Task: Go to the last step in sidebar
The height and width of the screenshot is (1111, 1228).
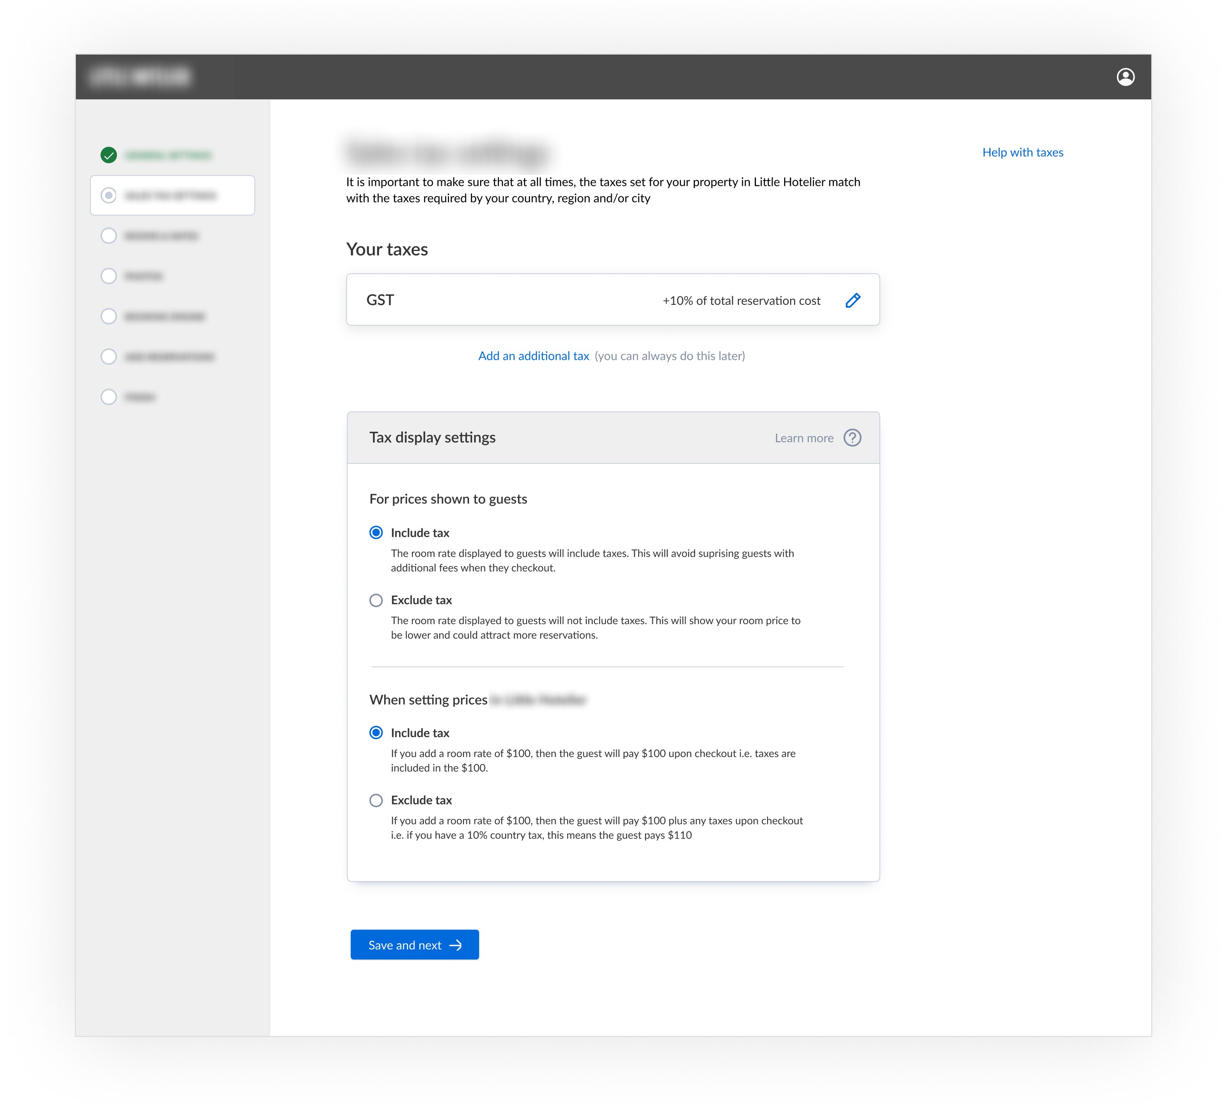Action: point(108,397)
